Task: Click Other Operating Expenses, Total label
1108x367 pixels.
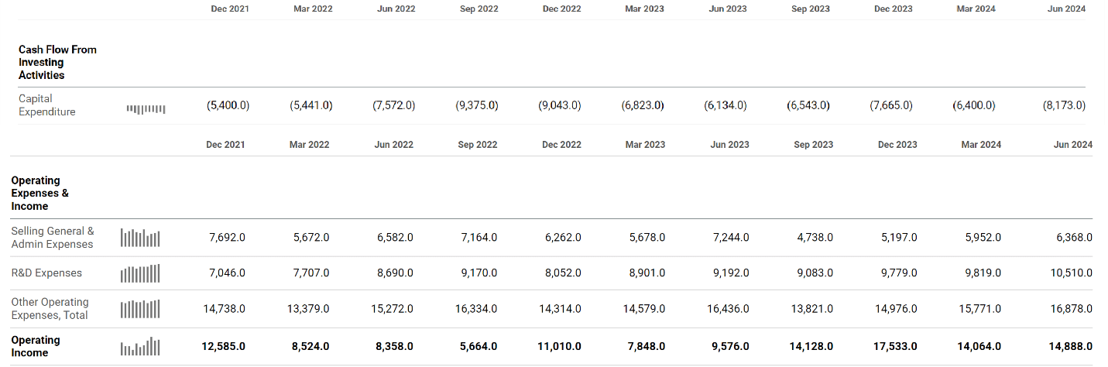Action: [x=50, y=308]
